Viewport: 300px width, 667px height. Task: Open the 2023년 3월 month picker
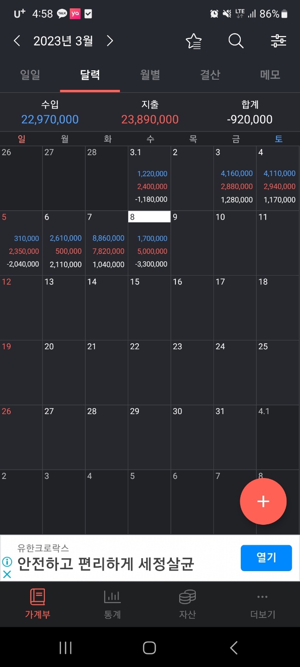63,41
